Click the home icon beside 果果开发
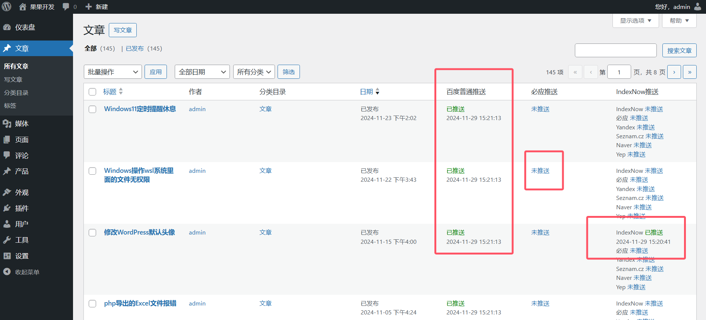Screen dimensions: 706x320 click(23, 7)
